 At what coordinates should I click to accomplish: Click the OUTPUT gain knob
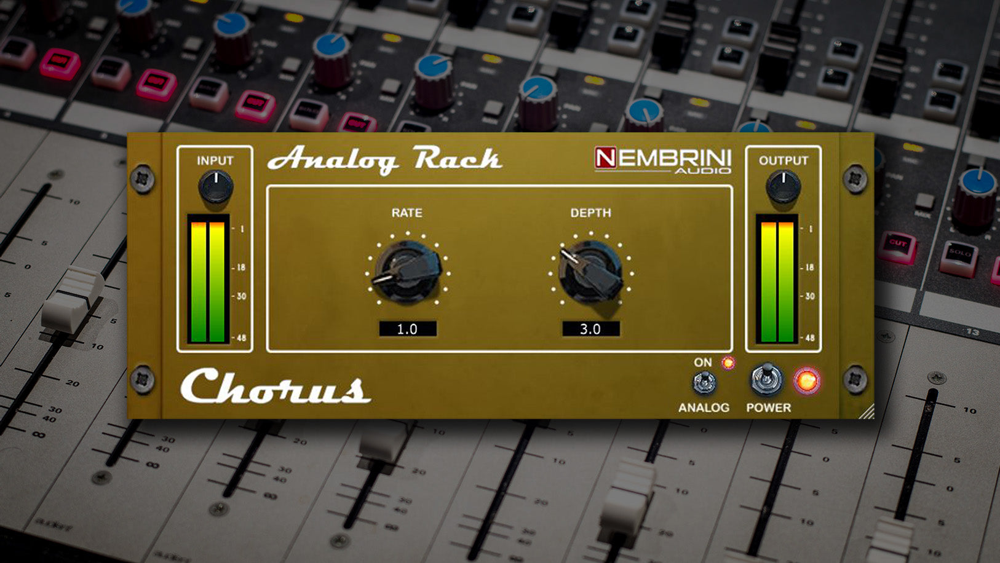click(783, 187)
